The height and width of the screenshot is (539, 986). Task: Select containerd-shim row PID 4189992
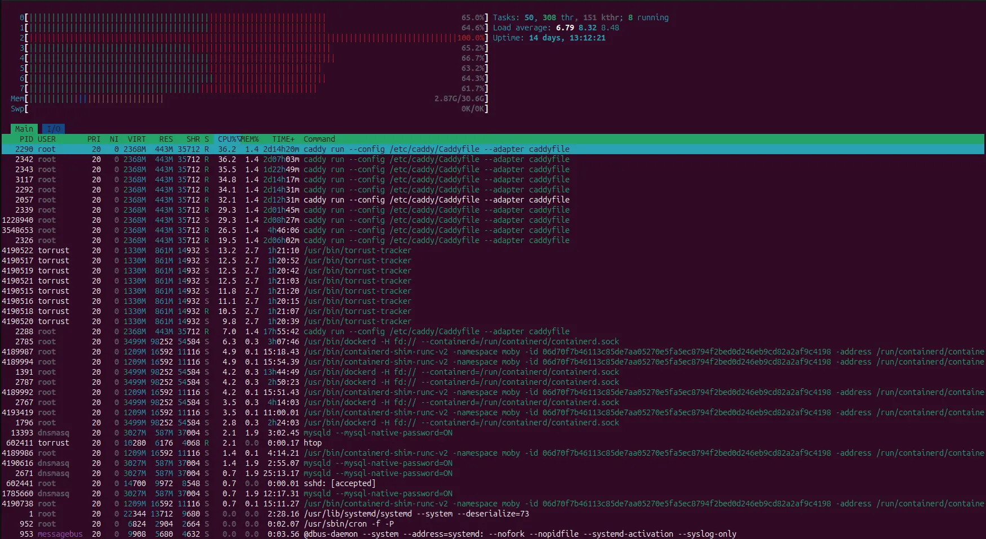tap(493, 392)
